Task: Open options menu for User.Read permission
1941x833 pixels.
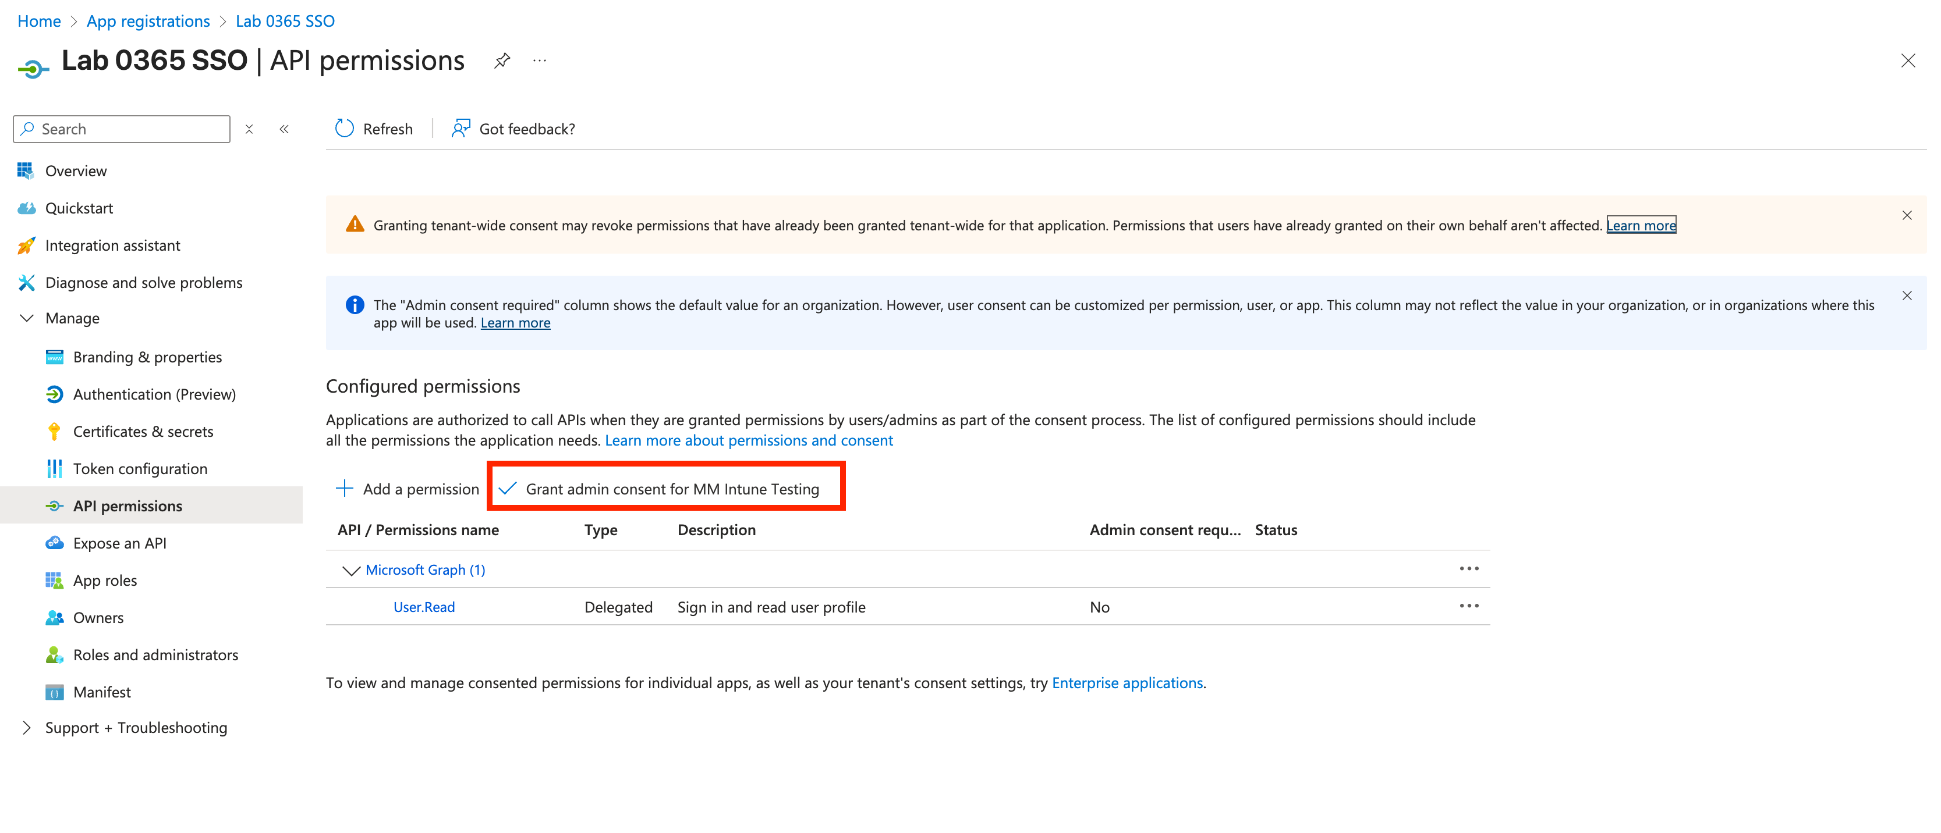Action: click(1469, 606)
